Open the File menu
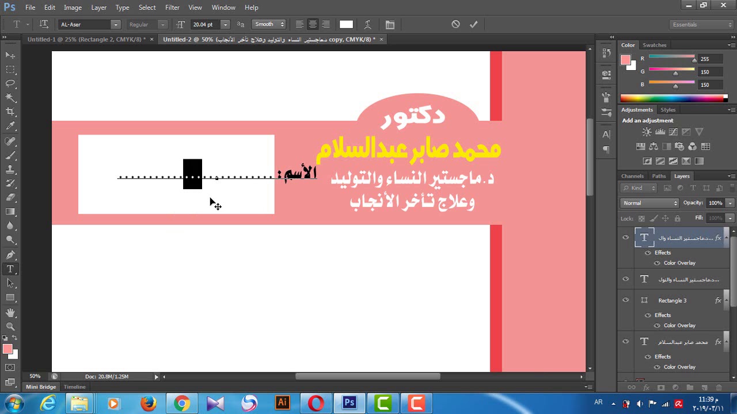This screenshot has height=414, width=737. point(30,7)
